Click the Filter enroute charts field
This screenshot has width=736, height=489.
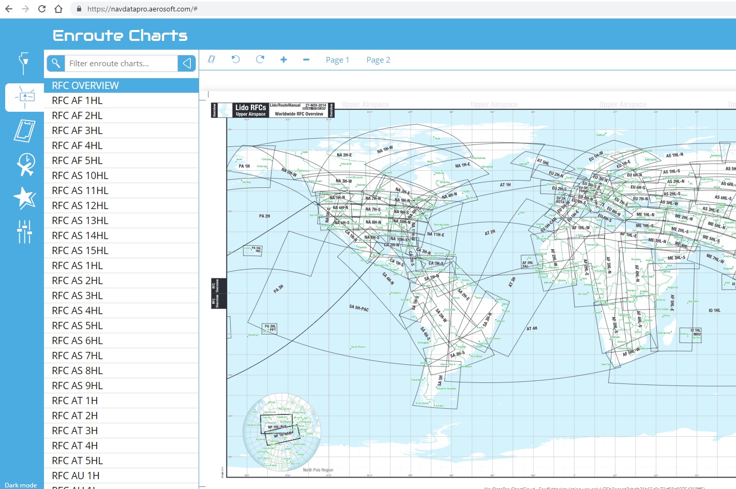coord(122,63)
